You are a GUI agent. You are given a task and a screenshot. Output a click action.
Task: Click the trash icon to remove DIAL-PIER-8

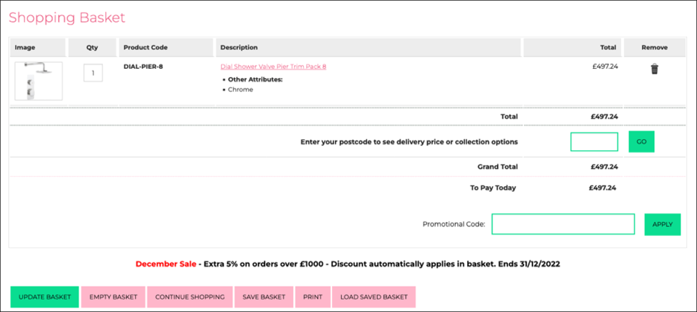[654, 69]
